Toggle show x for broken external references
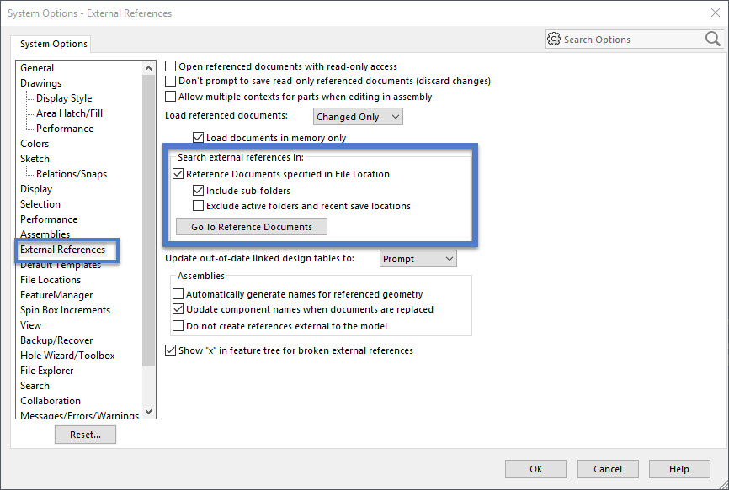The height and width of the screenshot is (490, 729). (171, 350)
